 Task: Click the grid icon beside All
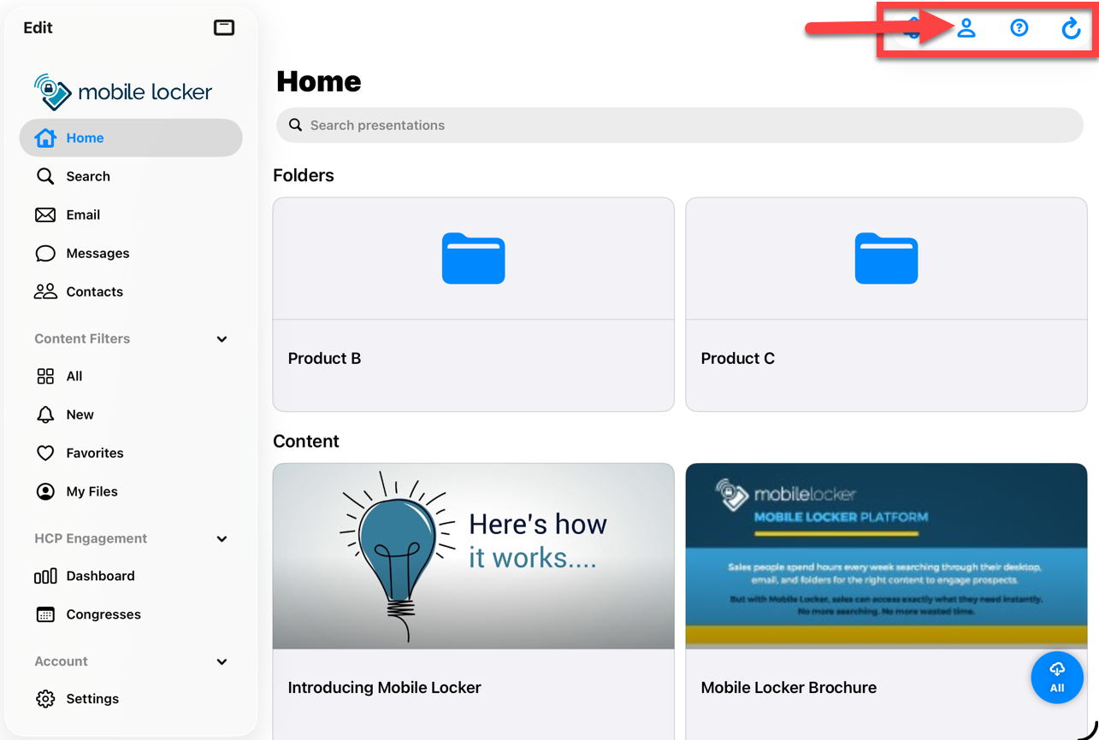45,376
